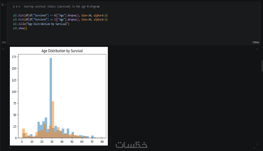This screenshot has height=151, width=263.
Task: Click the comment line about overlaying survival status
Action: (x=56, y=7)
